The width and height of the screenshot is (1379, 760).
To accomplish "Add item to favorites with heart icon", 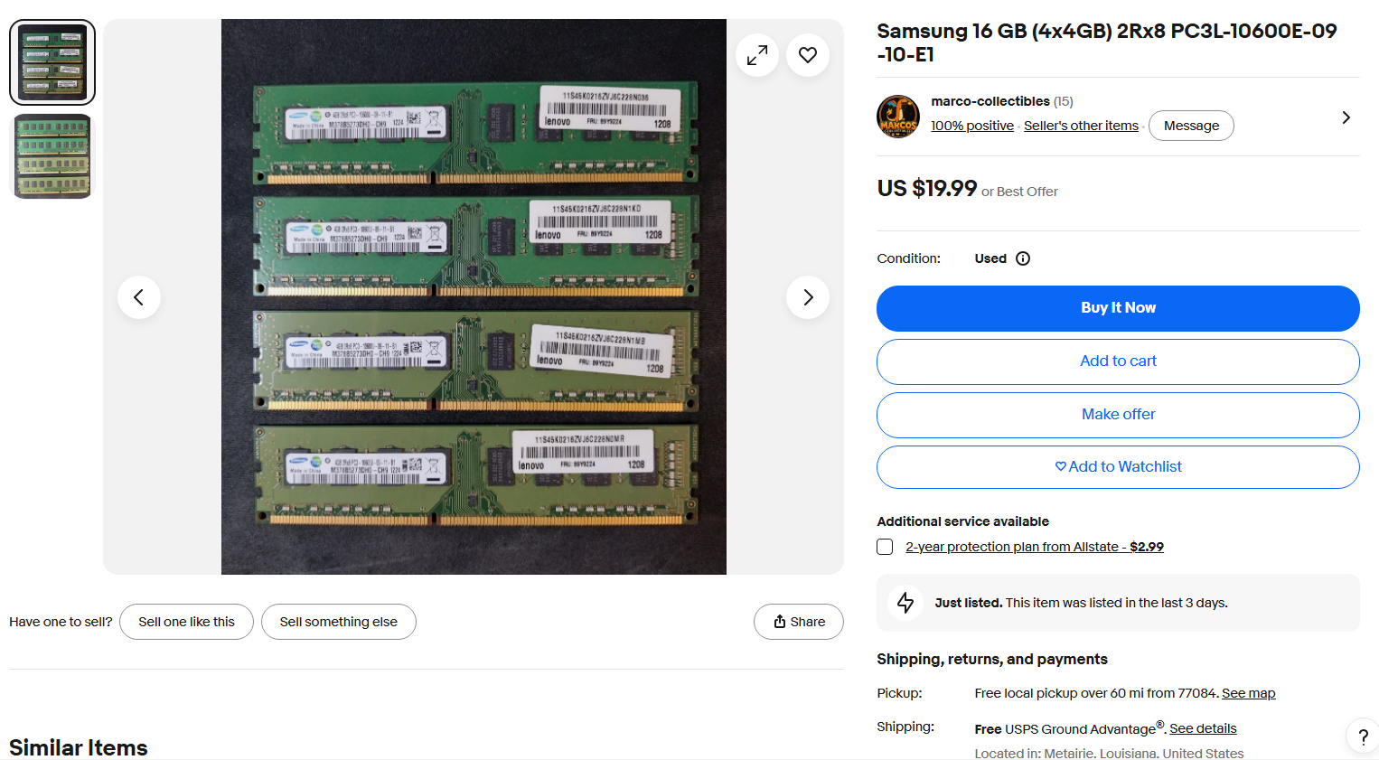I will coord(808,55).
